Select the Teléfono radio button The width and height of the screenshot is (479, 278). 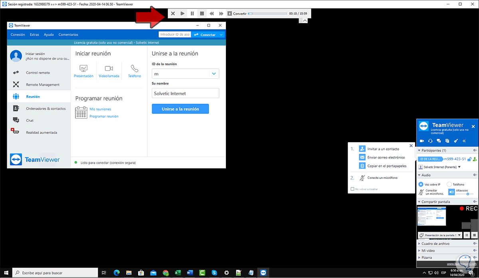click(x=449, y=184)
